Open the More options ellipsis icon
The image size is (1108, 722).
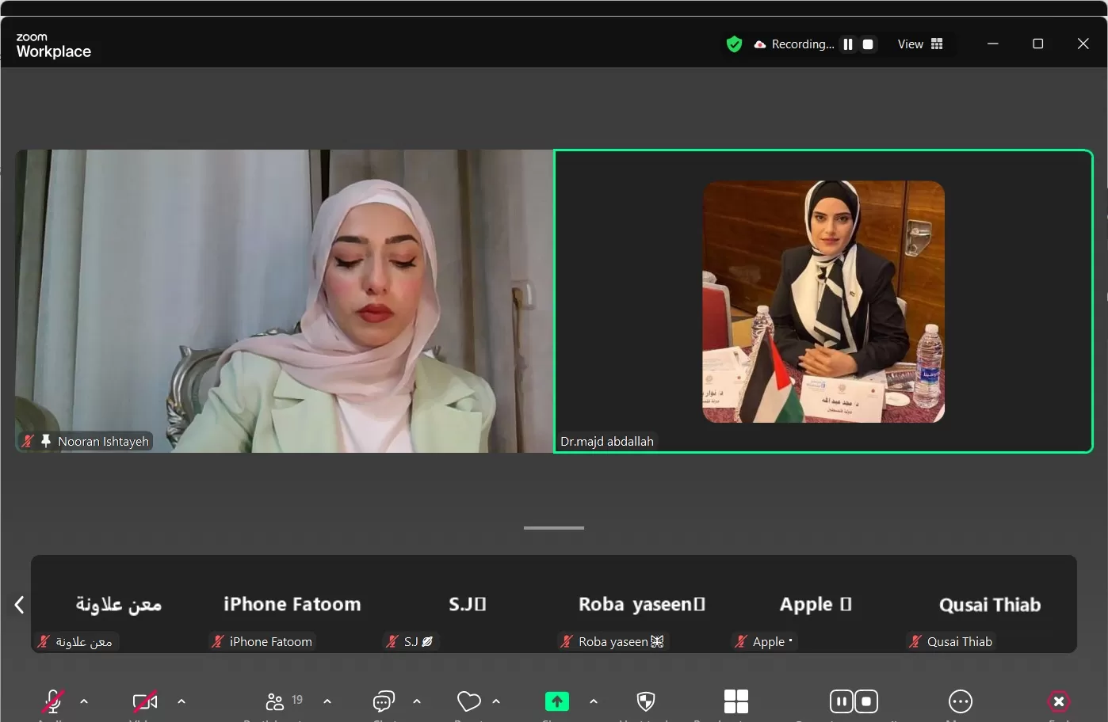point(961,701)
